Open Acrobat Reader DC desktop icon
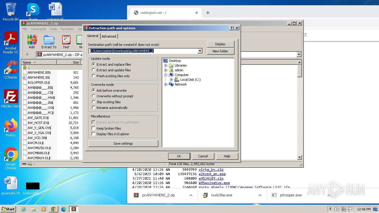The image size is (379, 213). tap(11, 43)
